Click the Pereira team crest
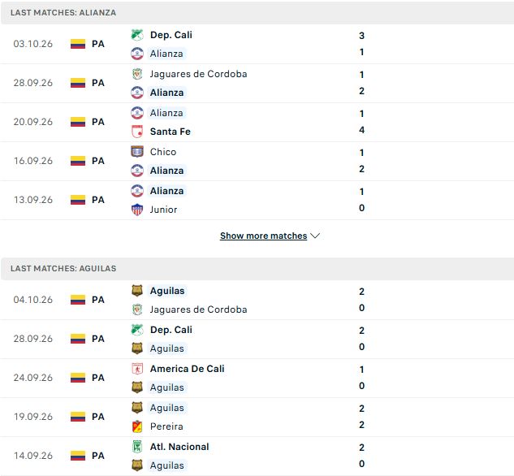 137,426
